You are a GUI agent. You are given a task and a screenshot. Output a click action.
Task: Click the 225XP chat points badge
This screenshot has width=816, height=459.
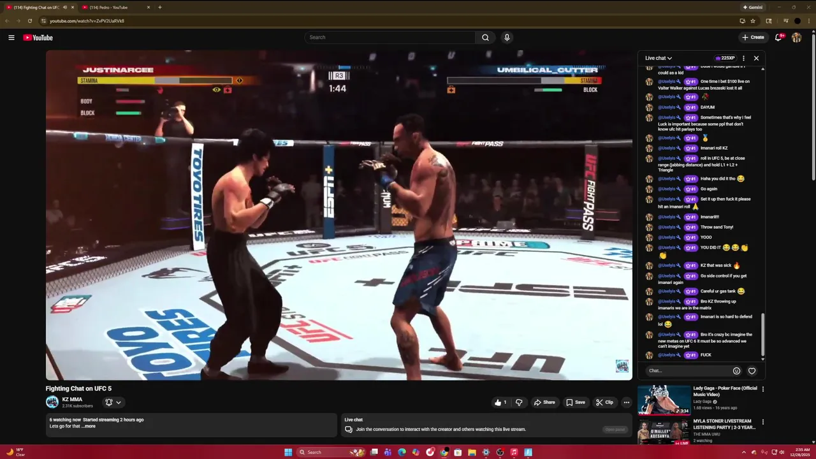coord(725,58)
